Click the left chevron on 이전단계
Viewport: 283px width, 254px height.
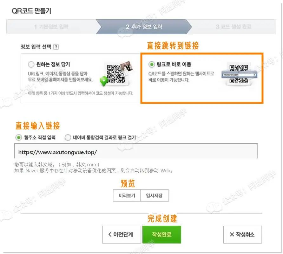110,234
